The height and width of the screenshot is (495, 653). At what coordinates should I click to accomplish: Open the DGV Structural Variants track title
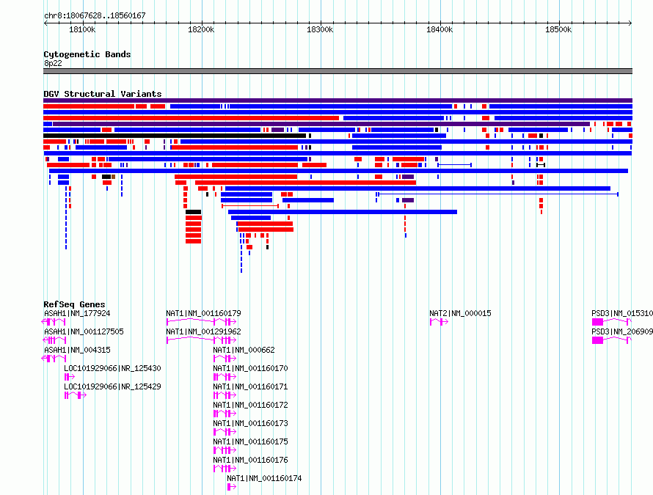[103, 94]
